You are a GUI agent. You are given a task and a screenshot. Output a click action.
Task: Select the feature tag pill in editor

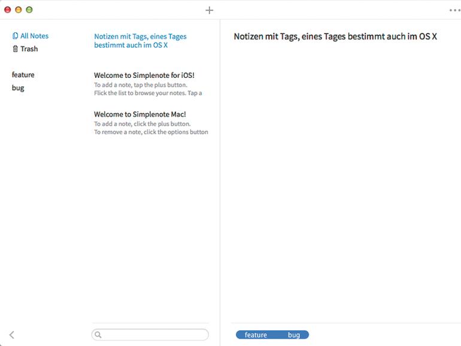[256, 335]
